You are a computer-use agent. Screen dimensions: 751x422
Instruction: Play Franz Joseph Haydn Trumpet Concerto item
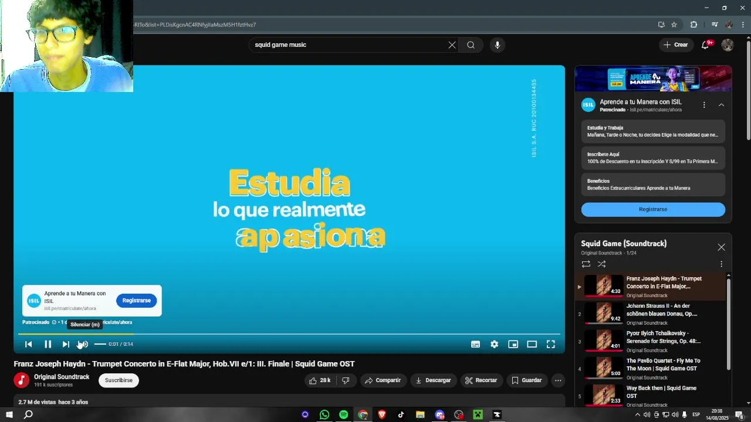coord(650,287)
